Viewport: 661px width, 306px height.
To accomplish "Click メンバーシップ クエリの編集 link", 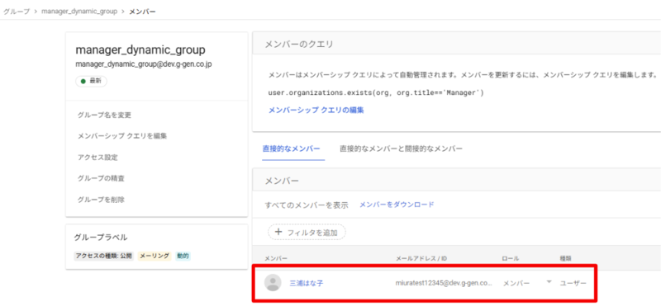I will tap(316, 111).
